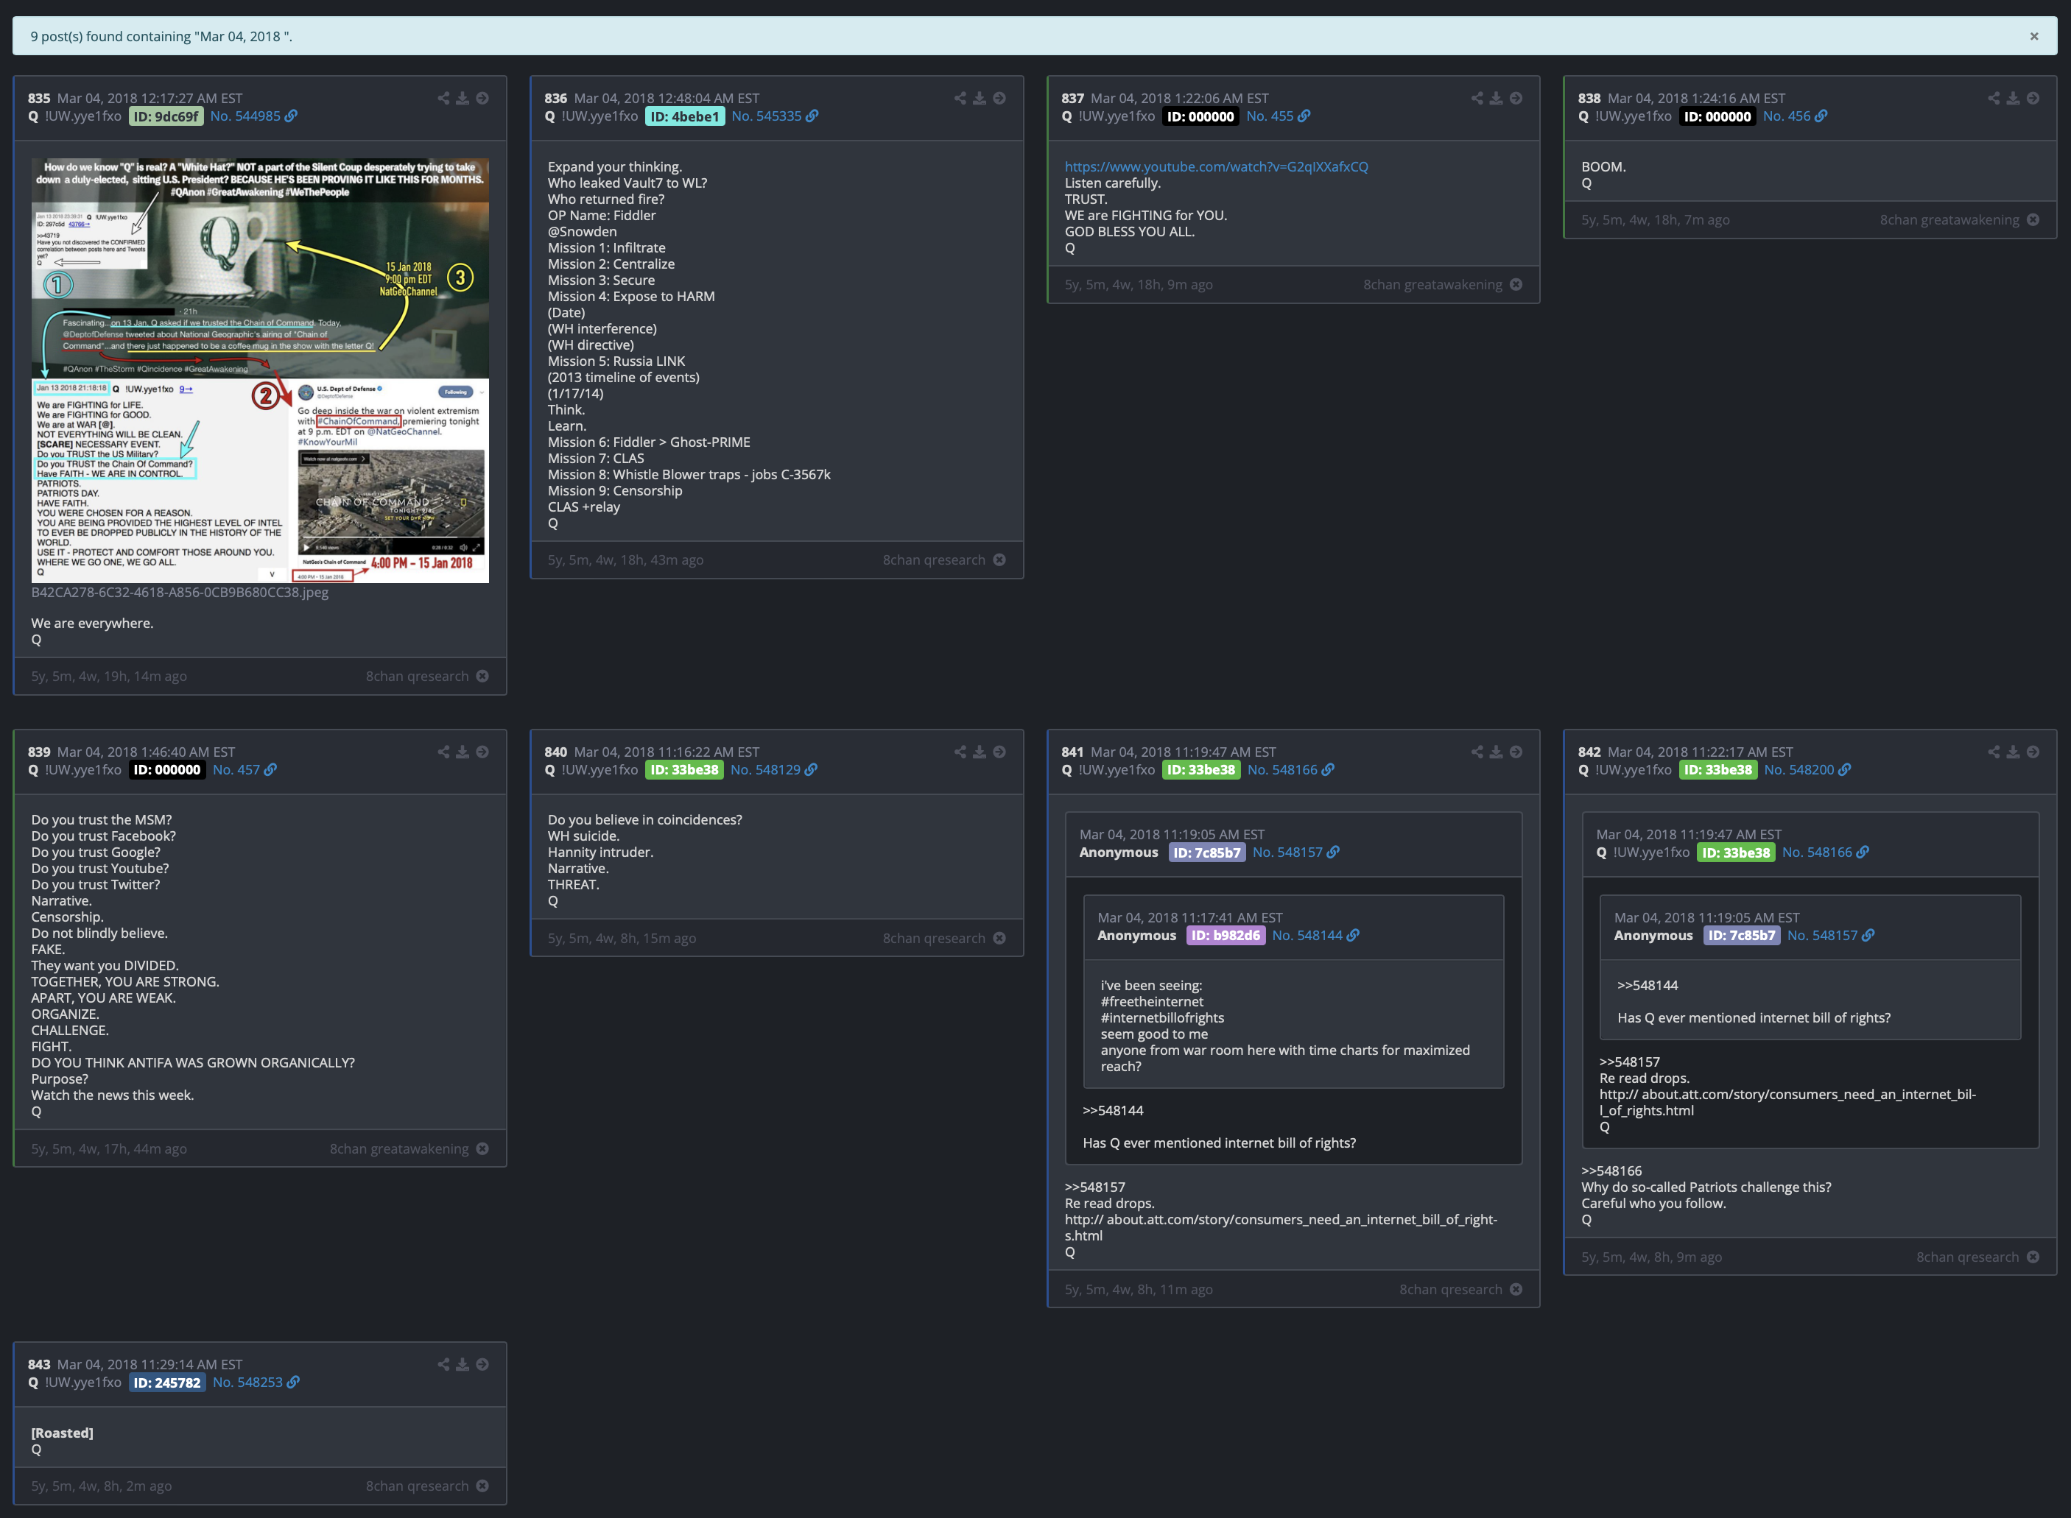Click circle icon beside 8chan qresearch in post 835

[482, 677]
